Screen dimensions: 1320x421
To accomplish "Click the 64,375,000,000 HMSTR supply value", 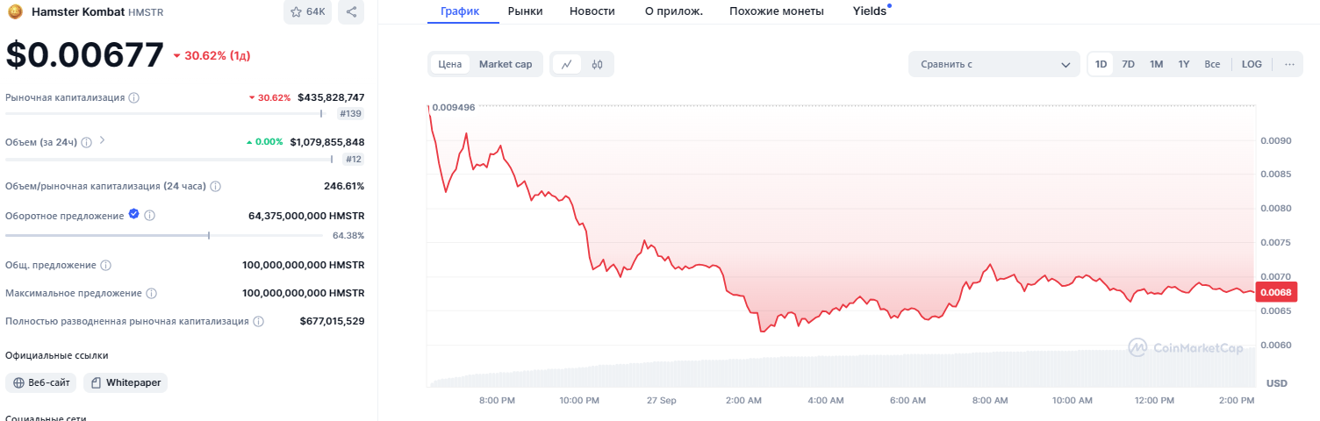I will point(306,215).
